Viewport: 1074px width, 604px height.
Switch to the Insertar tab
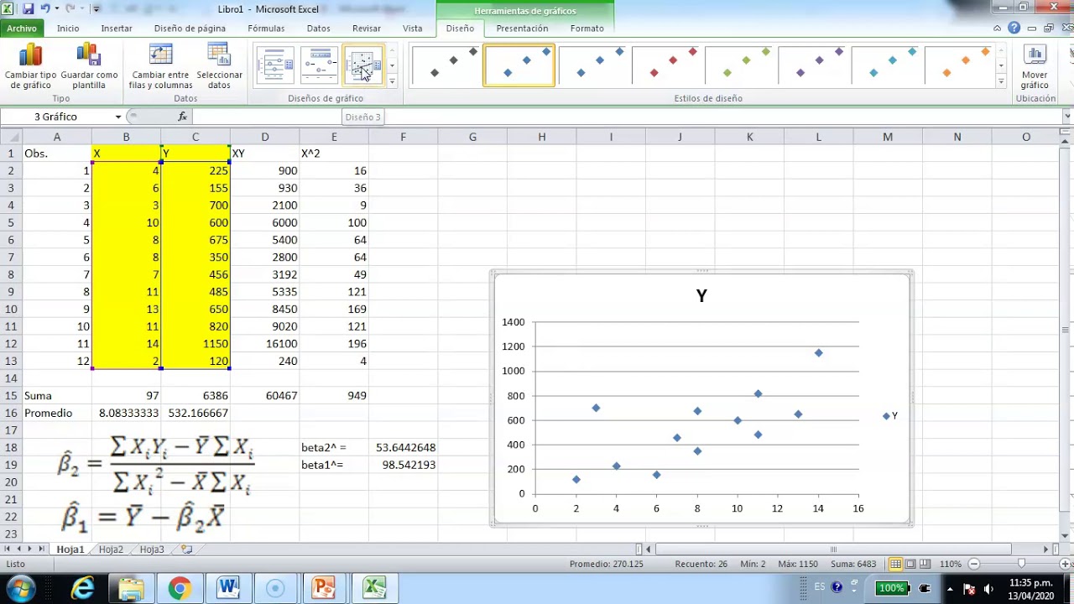tap(117, 29)
